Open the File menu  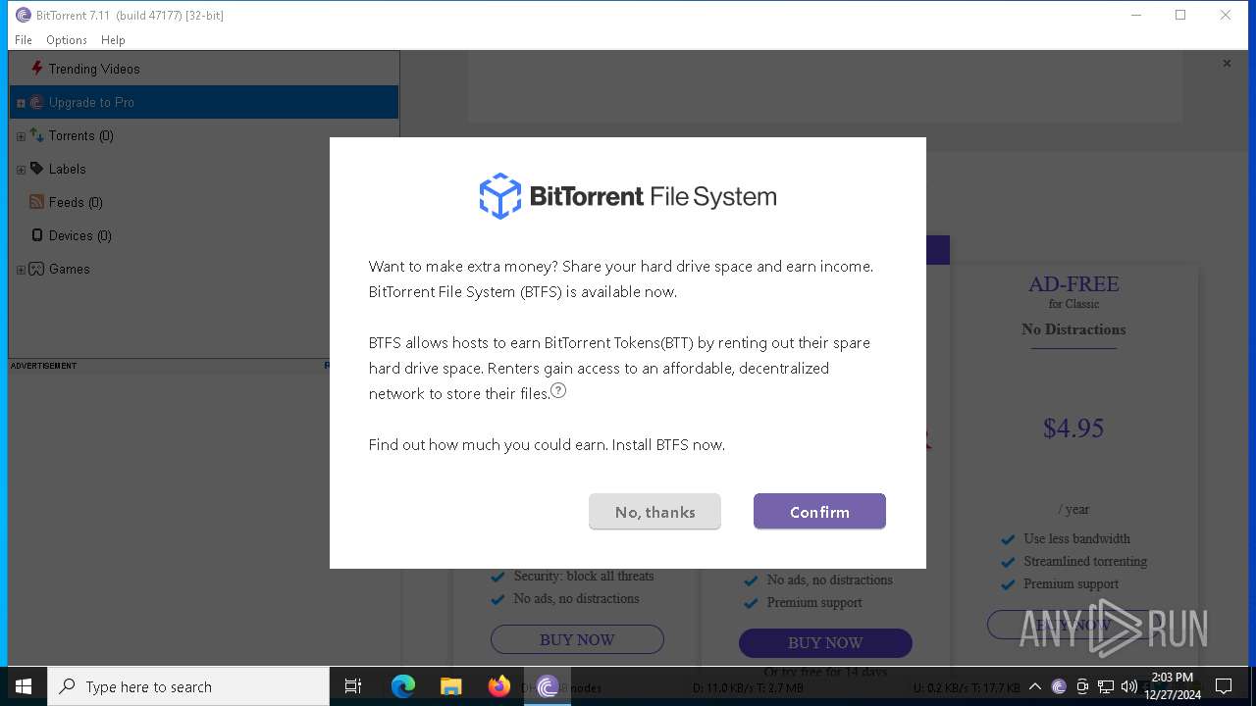[24, 40]
